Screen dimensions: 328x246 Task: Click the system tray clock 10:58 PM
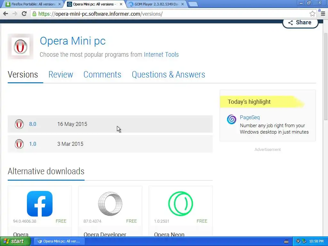point(316,242)
